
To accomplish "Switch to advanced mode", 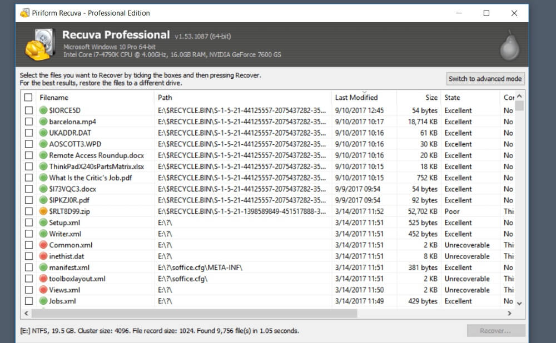I will click(x=485, y=79).
